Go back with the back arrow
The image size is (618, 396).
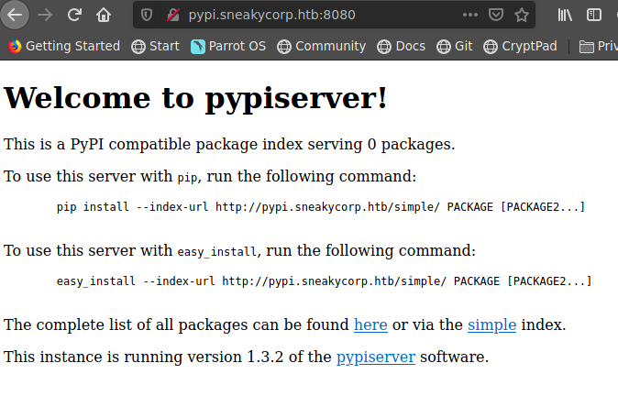[15, 15]
